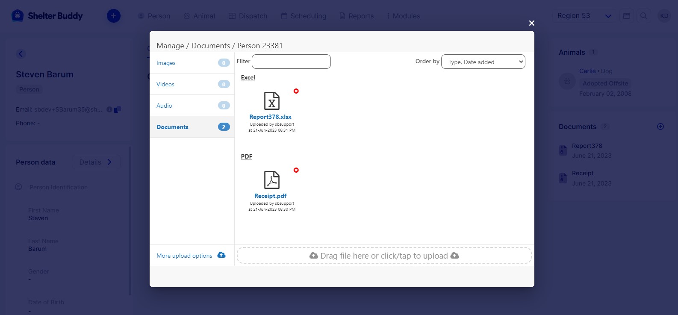Click the Receipt.pdf file name link
The width and height of the screenshot is (678, 315).
coord(271,196)
